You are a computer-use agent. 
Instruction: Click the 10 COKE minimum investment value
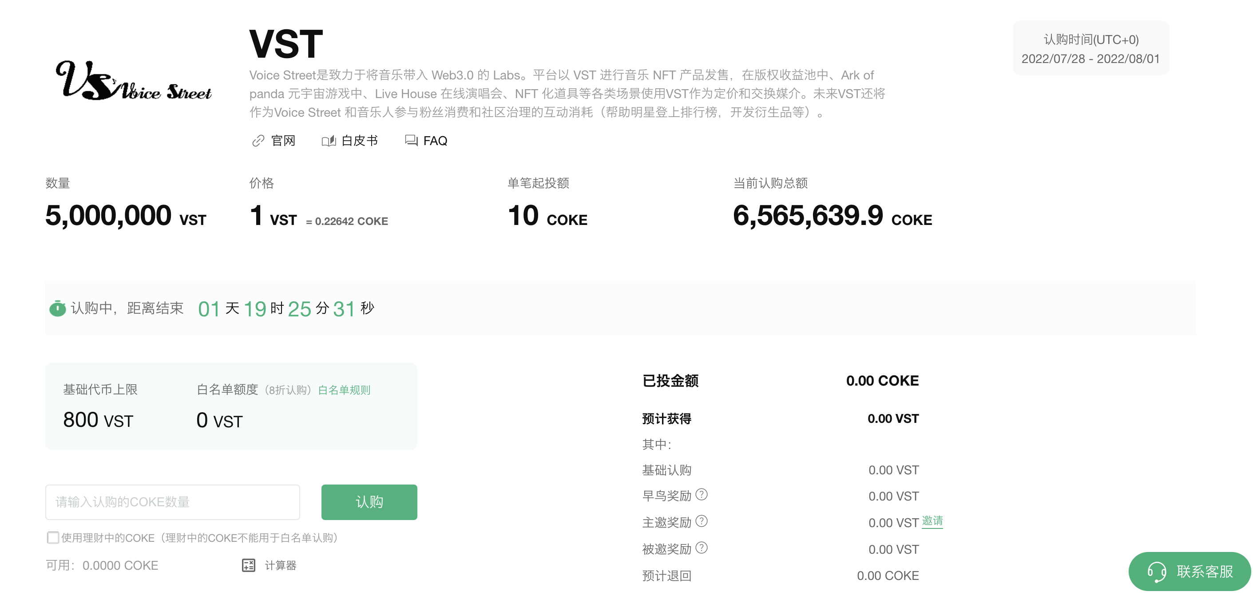pos(547,216)
